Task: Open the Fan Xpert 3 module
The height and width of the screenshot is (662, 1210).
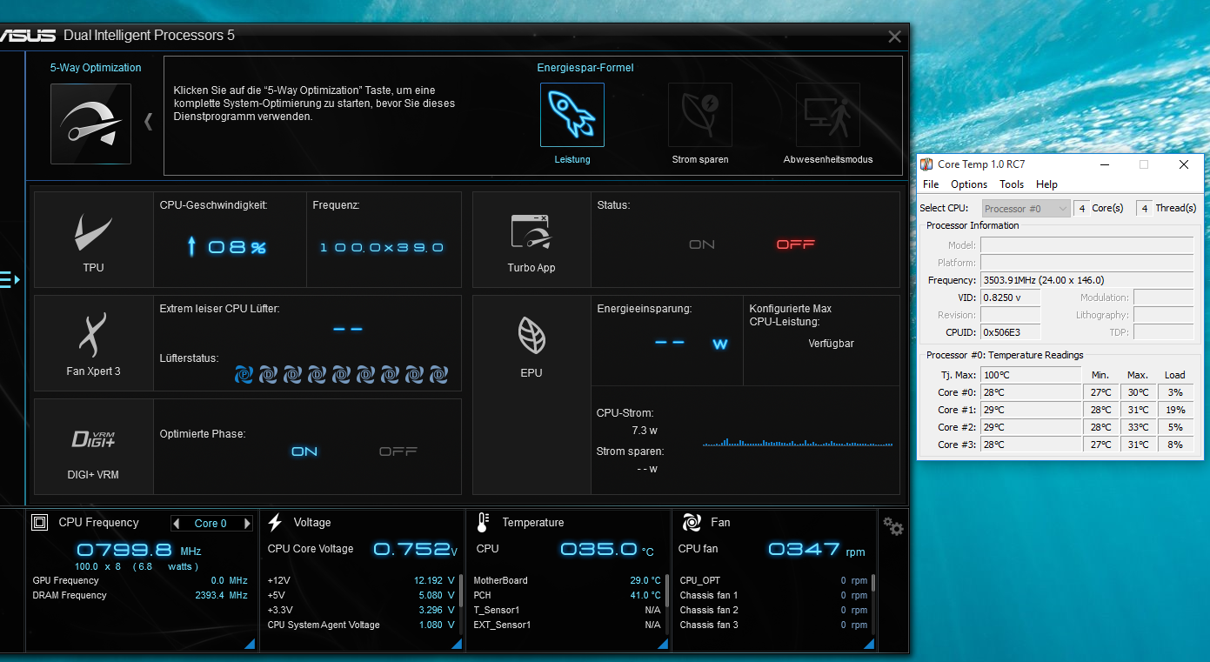Action: pos(93,343)
